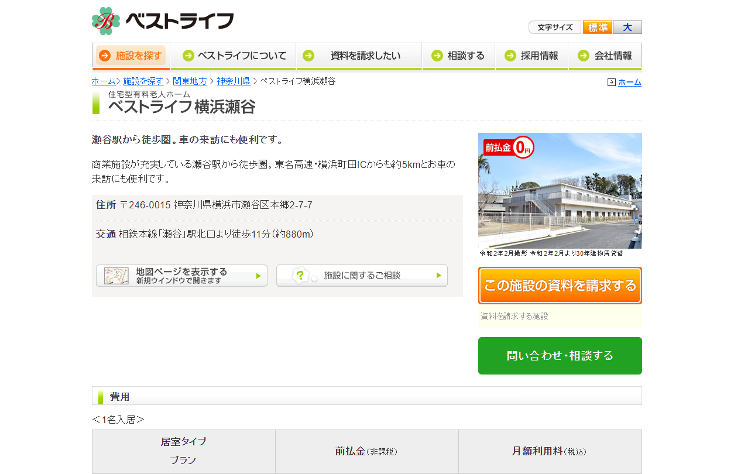Click the 費用 section heading
Screen dimensions: 734x474
[x=120, y=397]
